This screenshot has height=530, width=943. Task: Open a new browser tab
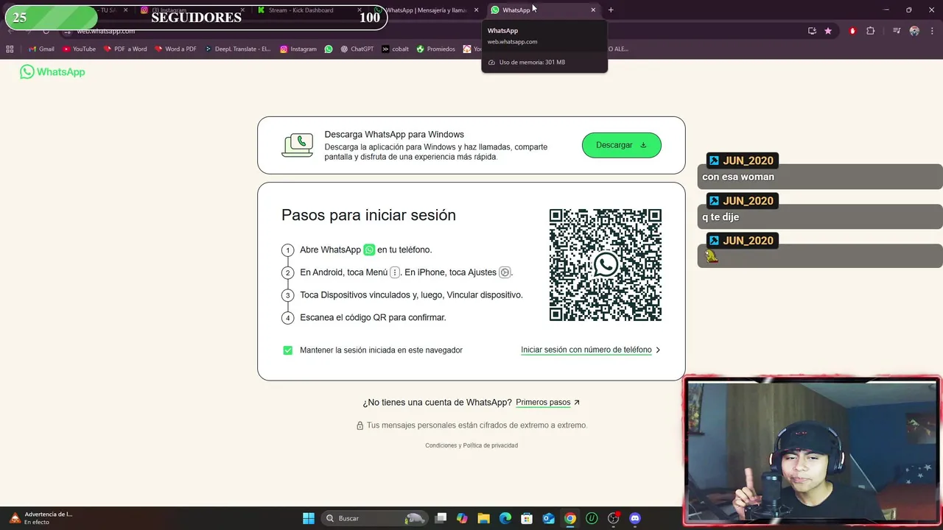coord(611,10)
